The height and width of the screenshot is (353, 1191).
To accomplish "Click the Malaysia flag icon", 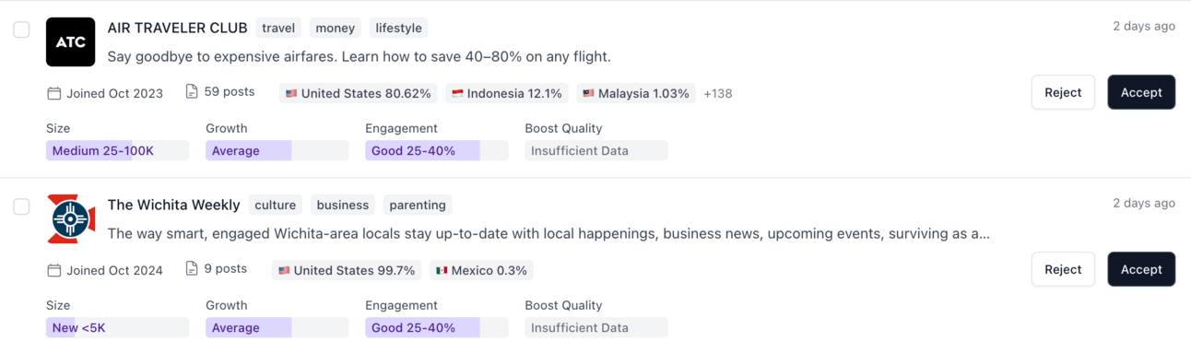I will pos(588,93).
